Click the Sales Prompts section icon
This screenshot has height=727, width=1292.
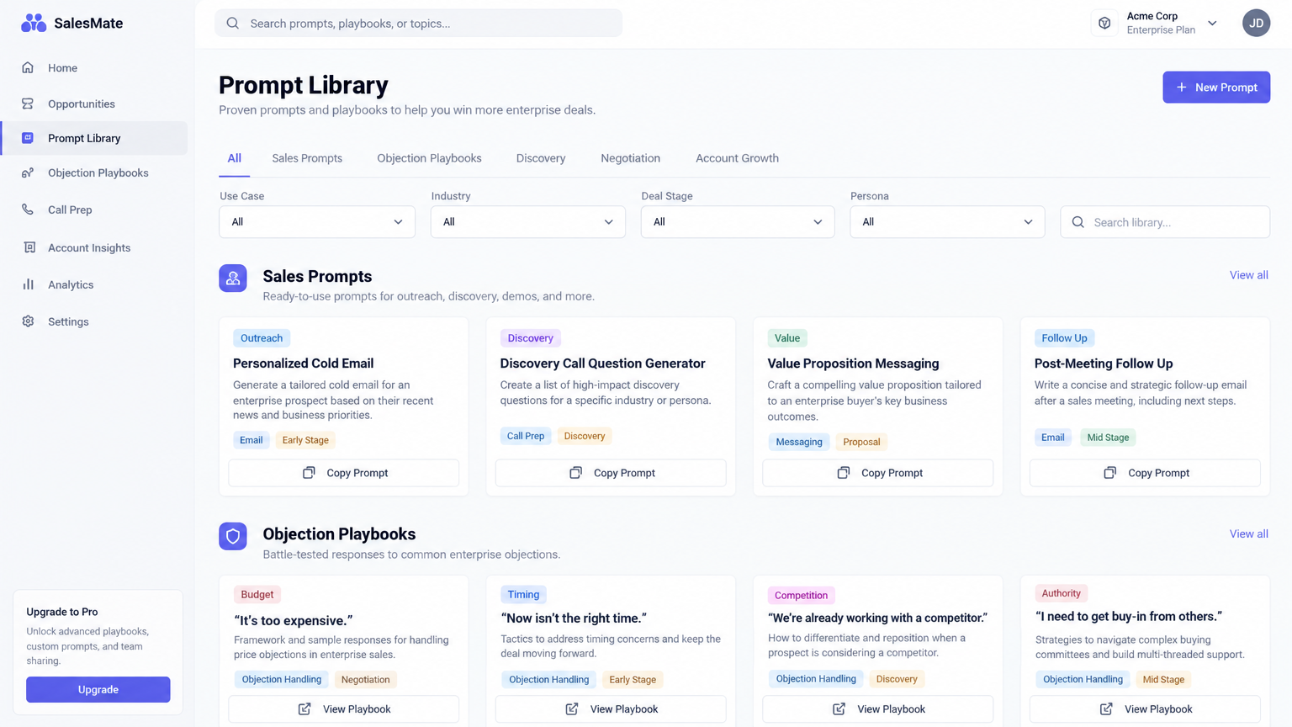pos(233,278)
